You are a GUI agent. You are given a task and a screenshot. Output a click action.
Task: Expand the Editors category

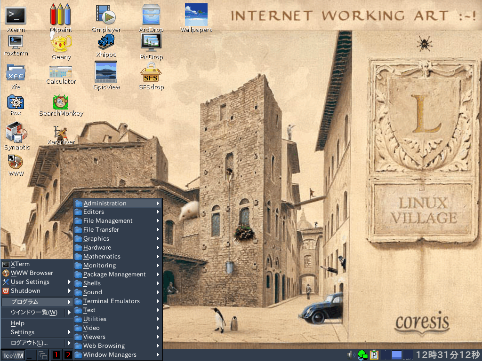click(x=118, y=212)
